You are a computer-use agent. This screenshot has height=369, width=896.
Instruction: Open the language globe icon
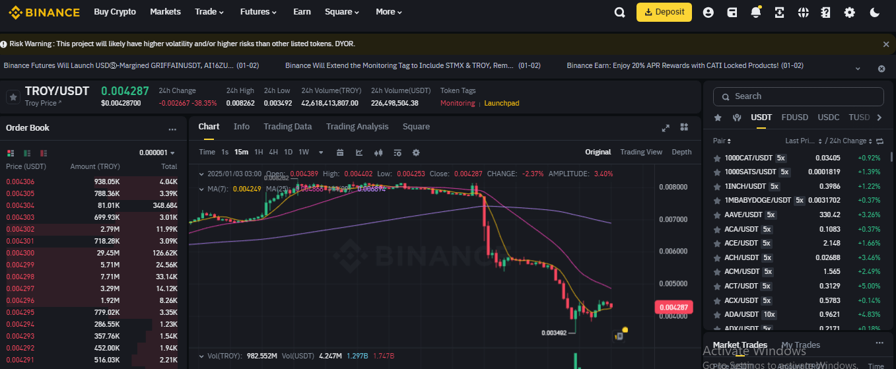(x=803, y=12)
